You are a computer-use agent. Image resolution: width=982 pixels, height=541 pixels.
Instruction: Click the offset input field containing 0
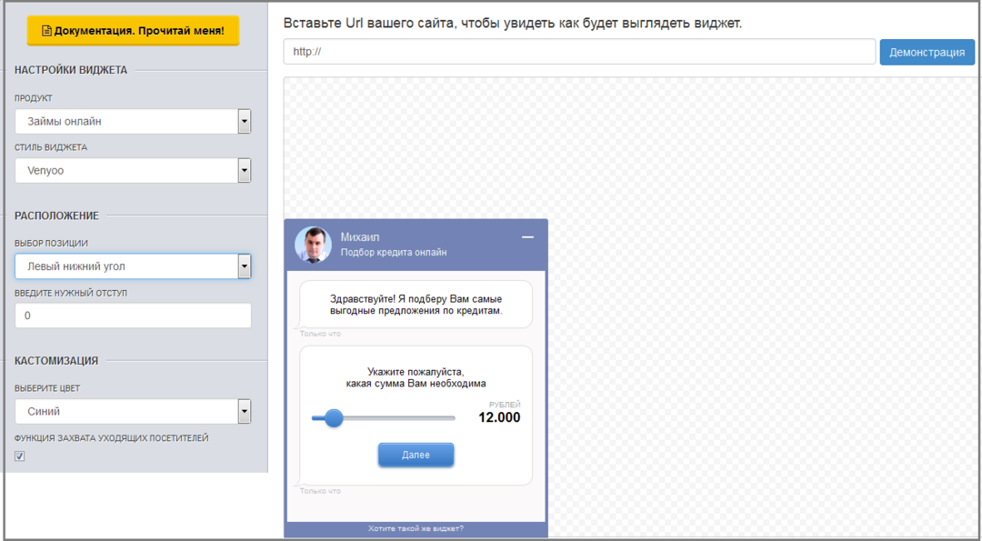point(133,316)
